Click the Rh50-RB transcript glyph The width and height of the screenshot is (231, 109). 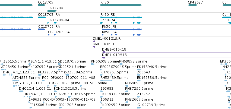click(x=121, y=17)
